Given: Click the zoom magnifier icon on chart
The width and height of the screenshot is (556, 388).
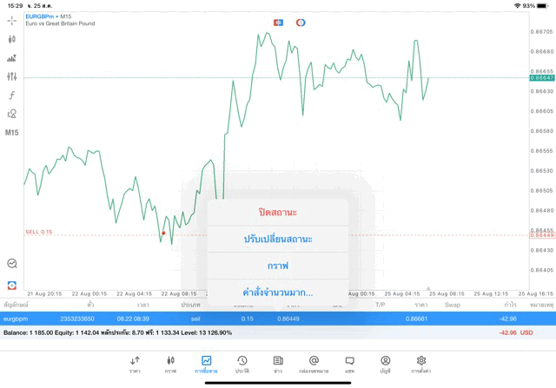Looking at the screenshot, I should click(11, 263).
